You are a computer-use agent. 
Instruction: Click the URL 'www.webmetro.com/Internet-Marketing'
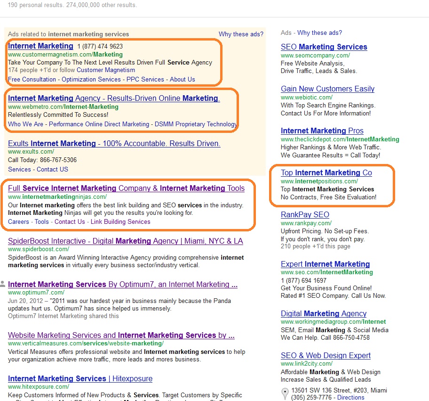click(63, 107)
